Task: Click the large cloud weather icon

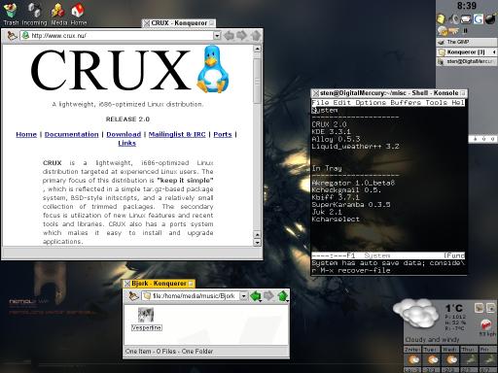Action: (x=417, y=313)
